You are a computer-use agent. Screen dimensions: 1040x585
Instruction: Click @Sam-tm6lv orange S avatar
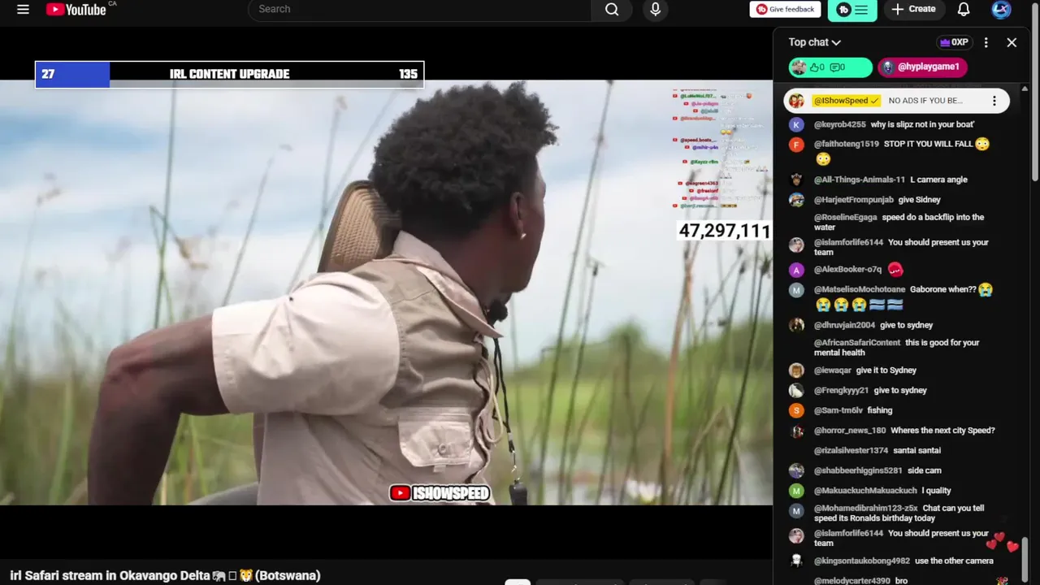coord(796,411)
